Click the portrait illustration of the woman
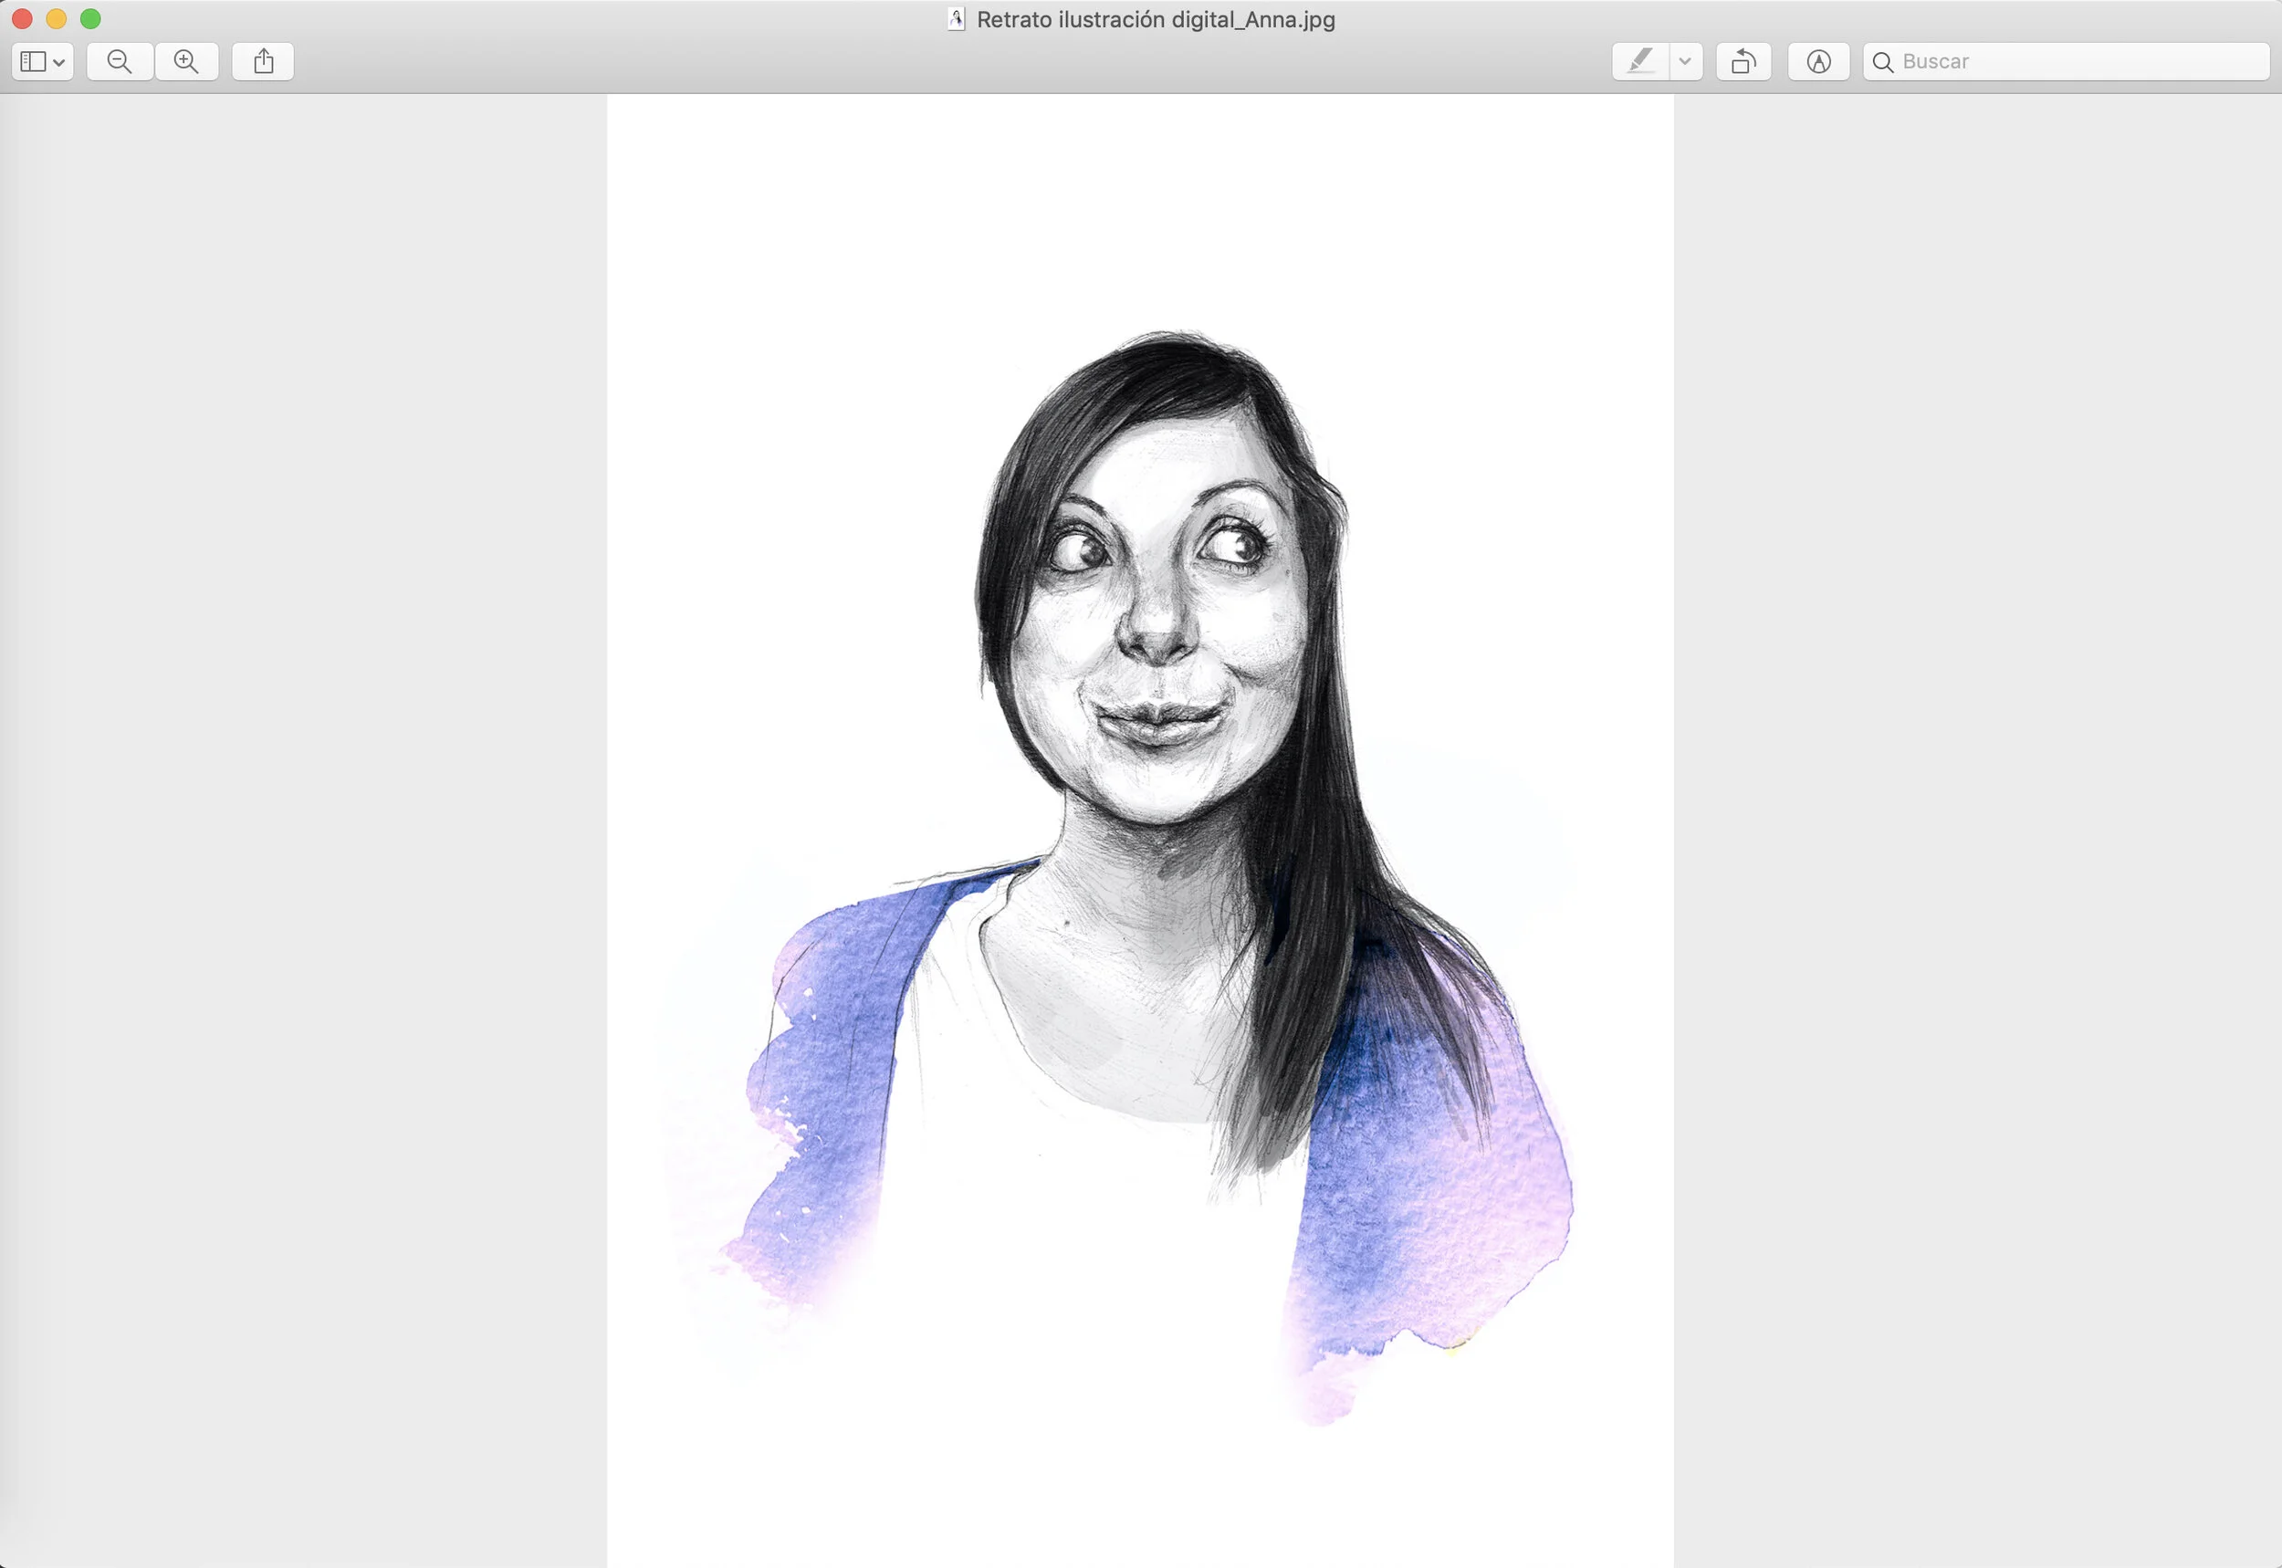Screen dimensions: 2282x1568 click(x=1140, y=831)
